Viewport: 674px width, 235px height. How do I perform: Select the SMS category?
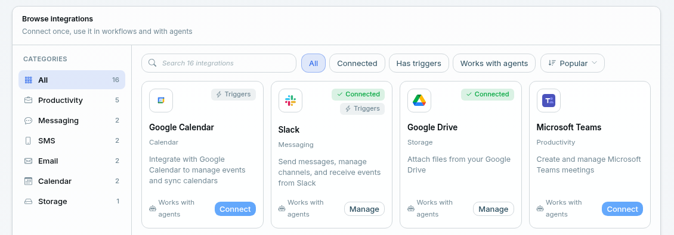72,140
